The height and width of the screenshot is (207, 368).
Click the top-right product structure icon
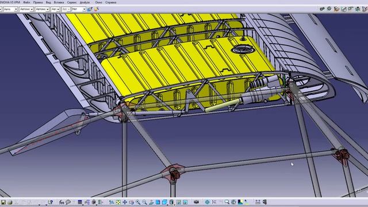pos(358,9)
